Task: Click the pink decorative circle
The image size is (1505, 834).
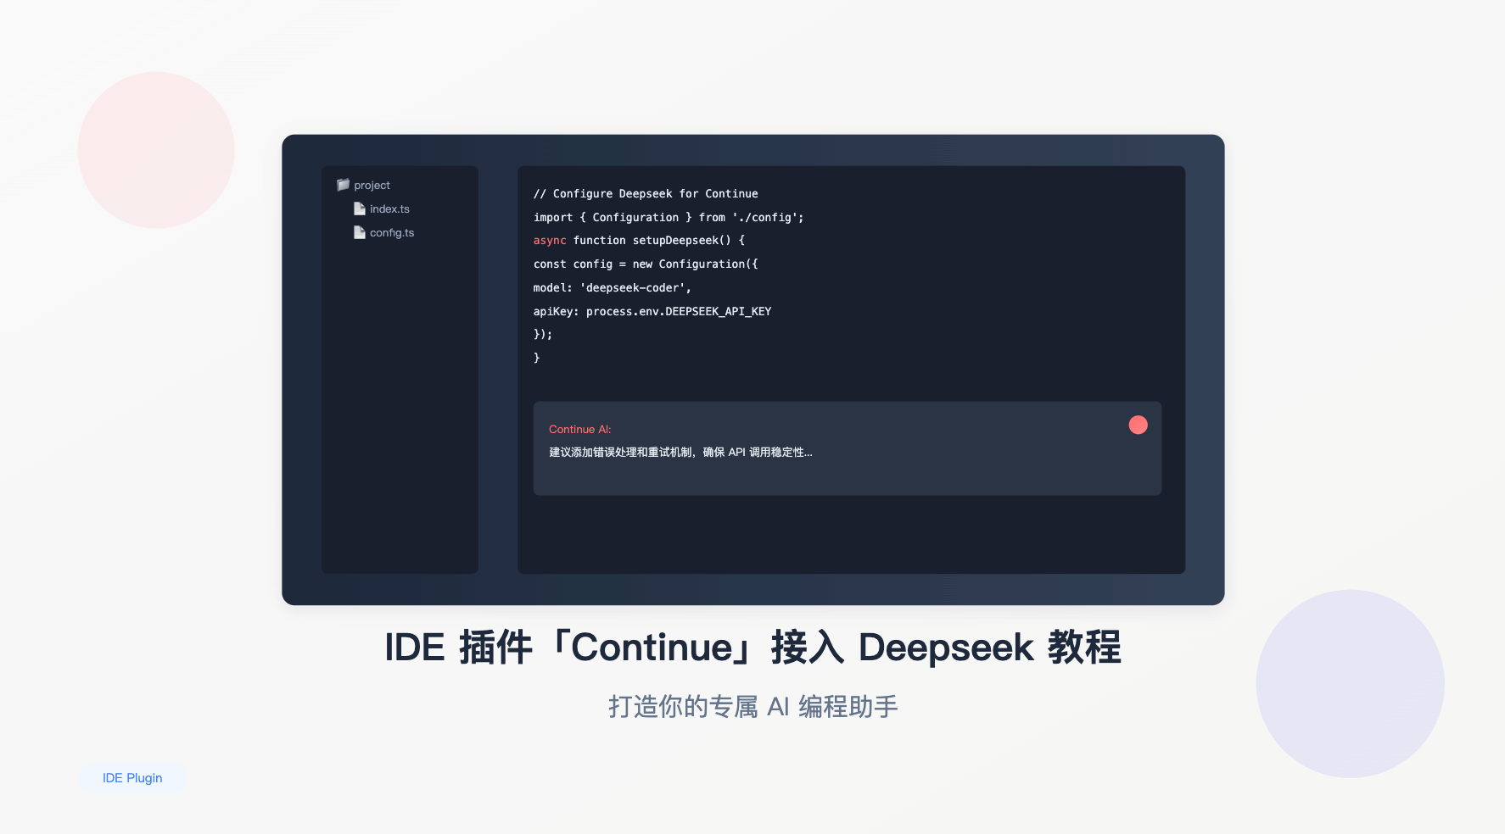Action: [156, 150]
